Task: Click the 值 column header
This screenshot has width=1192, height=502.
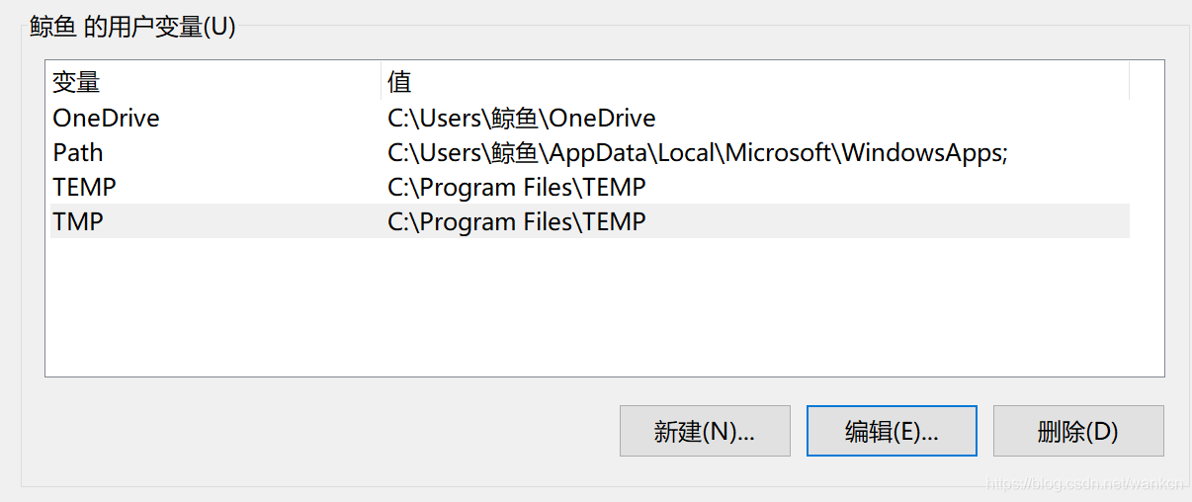Action: [x=399, y=81]
